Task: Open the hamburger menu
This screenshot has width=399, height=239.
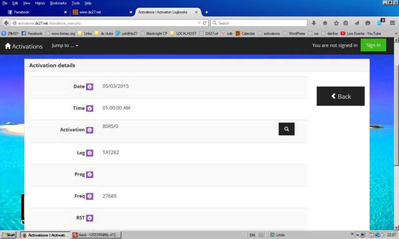Action: point(392,23)
